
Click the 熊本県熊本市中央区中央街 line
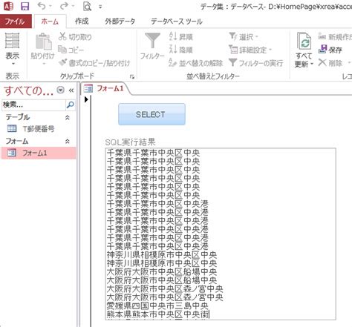click(158, 314)
